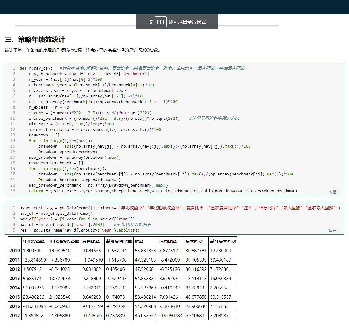
Task: Click column header 最大回撤
Action: (194, 241)
